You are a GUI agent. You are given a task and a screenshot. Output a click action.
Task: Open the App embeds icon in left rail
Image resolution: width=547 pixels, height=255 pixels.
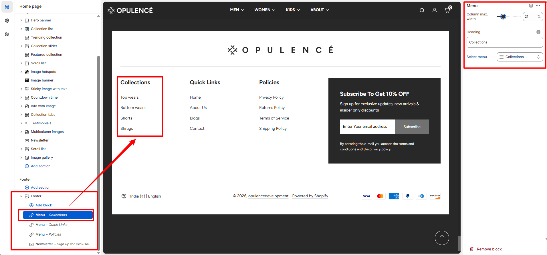pyautogui.click(x=7, y=34)
